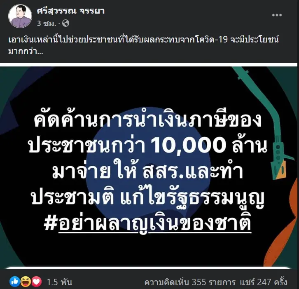Open comments via 'ความคิดเห็น 355 รายการ'

pyautogui.click(x=190, y=282)
